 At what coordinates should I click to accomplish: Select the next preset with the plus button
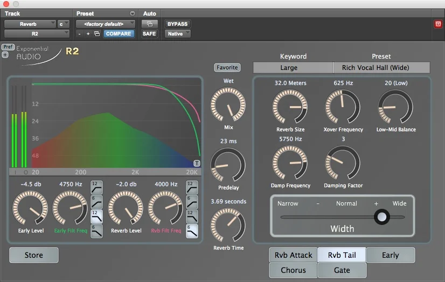point(88,34)
